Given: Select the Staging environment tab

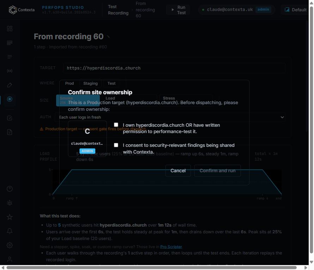Looking at the screenshot, I should tap(91, 83).
